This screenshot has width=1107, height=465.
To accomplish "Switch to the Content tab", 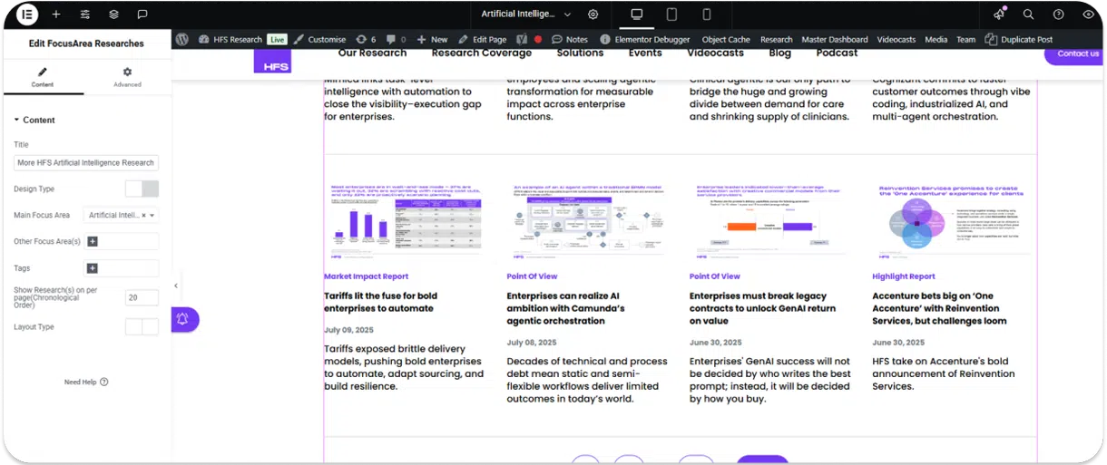I will 43,77.
